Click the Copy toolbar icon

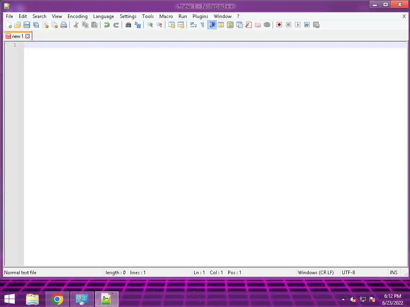click(85, 25)
